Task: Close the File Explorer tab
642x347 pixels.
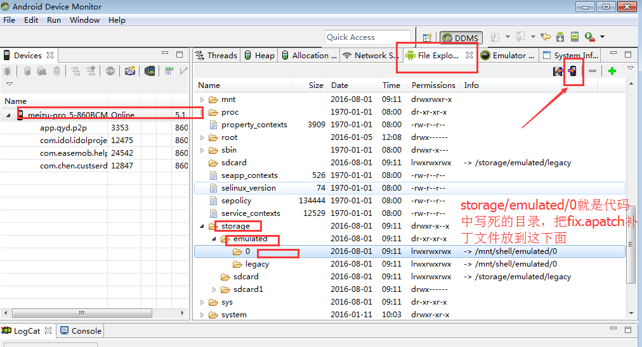Action: coord(469,54)
